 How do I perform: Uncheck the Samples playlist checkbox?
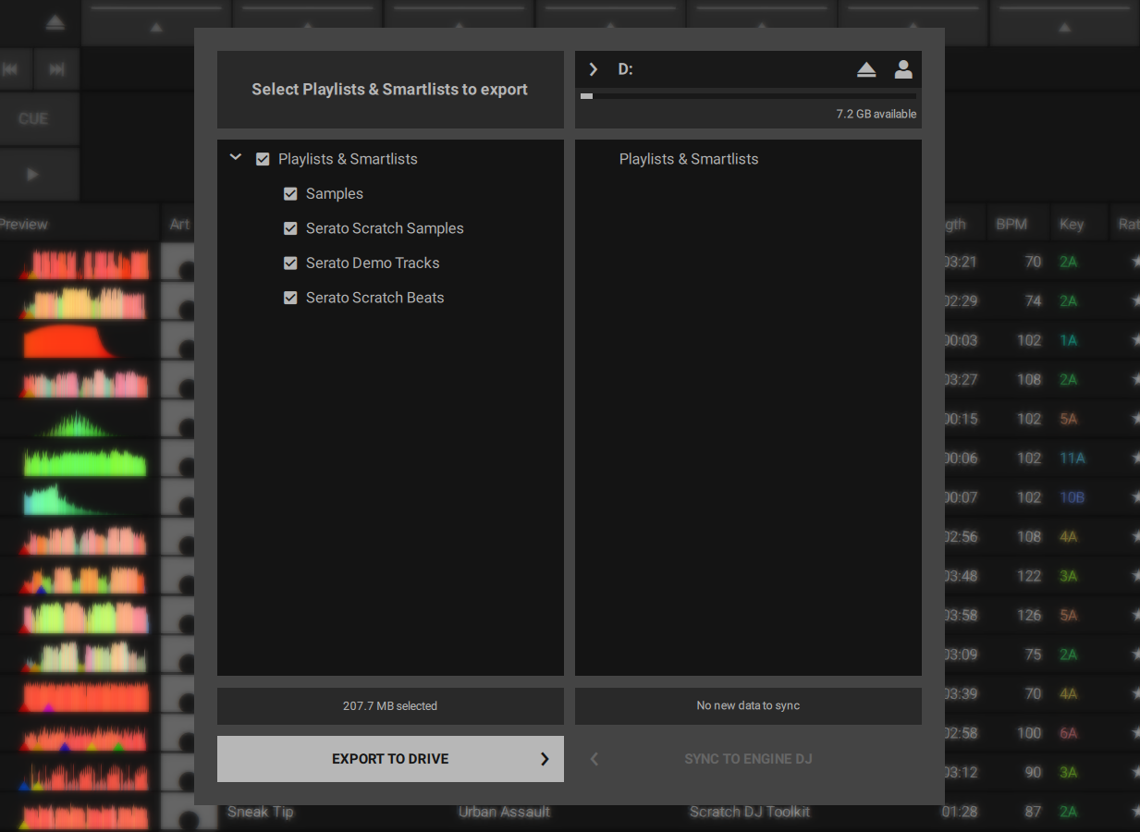(x=290, y=194)
